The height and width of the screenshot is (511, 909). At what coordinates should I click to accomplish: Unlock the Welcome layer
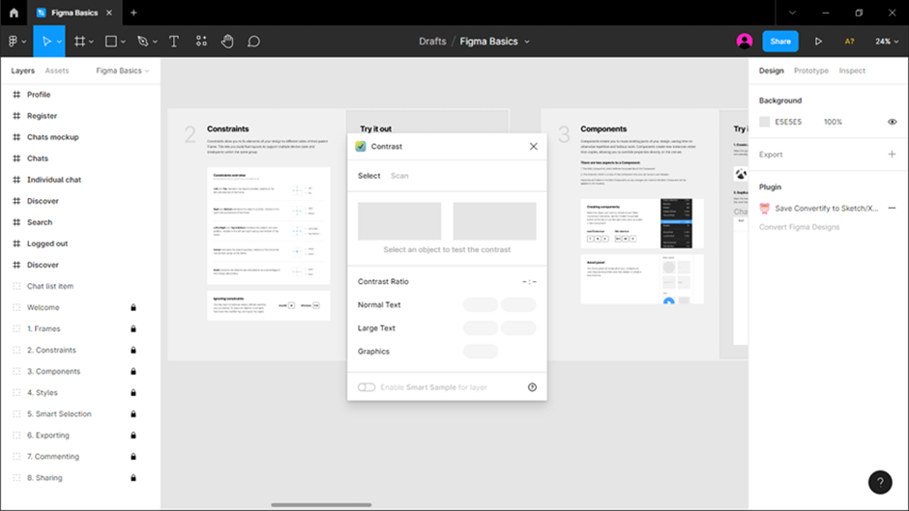pos(132,307)
